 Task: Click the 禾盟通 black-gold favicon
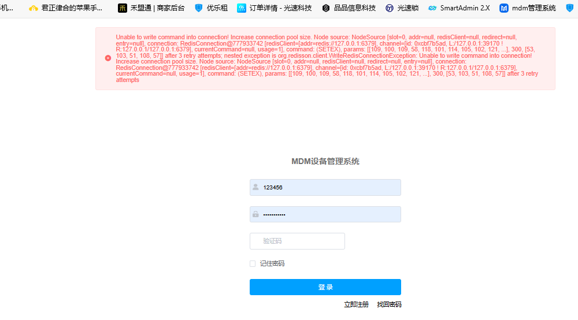pos(123,8)
